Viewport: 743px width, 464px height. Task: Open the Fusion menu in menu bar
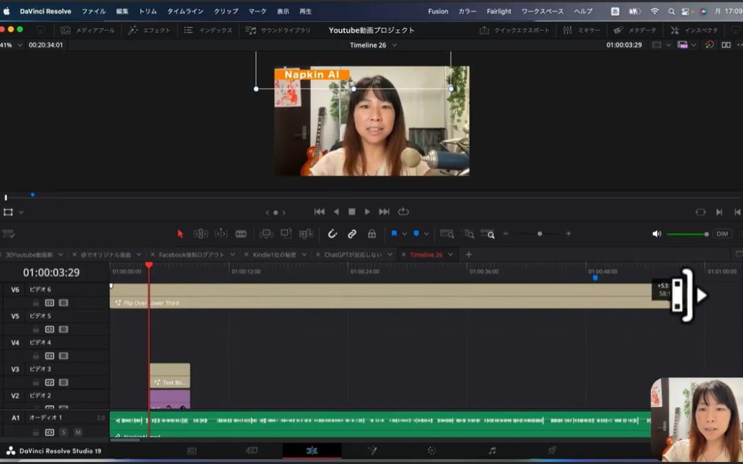point(438,11)
